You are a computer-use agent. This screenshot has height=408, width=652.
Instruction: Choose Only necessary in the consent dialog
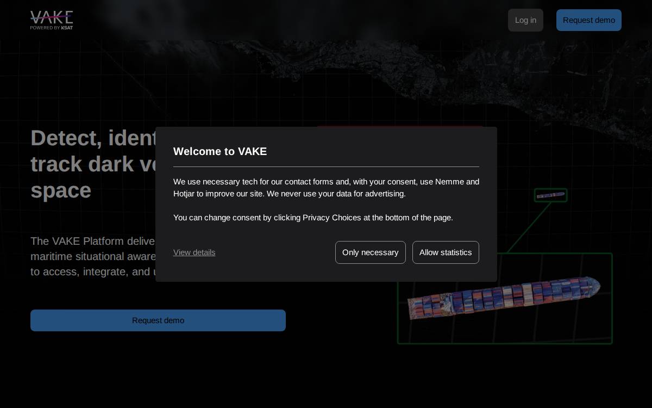pos(371,252)
